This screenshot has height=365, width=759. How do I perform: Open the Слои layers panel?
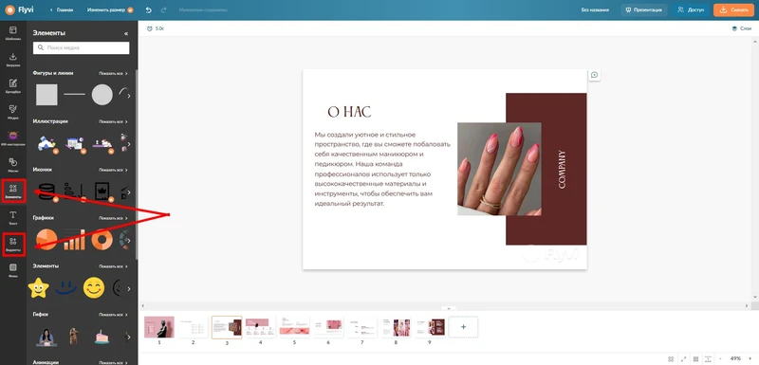click(742, 28)
